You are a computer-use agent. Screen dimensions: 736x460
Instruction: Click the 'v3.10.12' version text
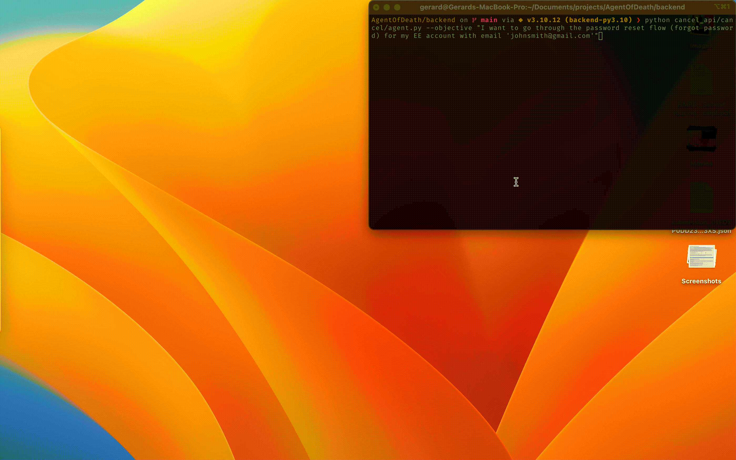(x=544, y=20)
